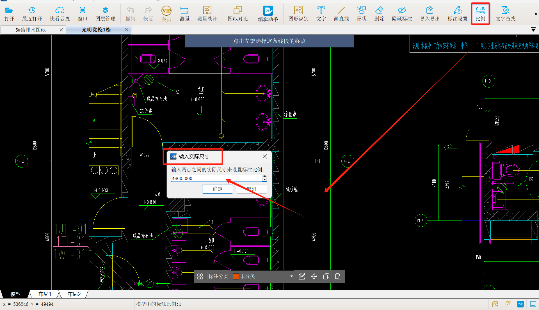539x310 pixels.
Task: Expand the toolbar overflow chevron
Action: [536, 14]
